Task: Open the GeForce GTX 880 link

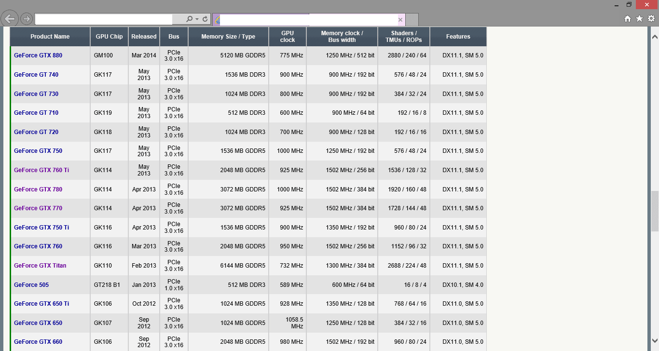Action: pyautogui.click(x=38, y=55)
